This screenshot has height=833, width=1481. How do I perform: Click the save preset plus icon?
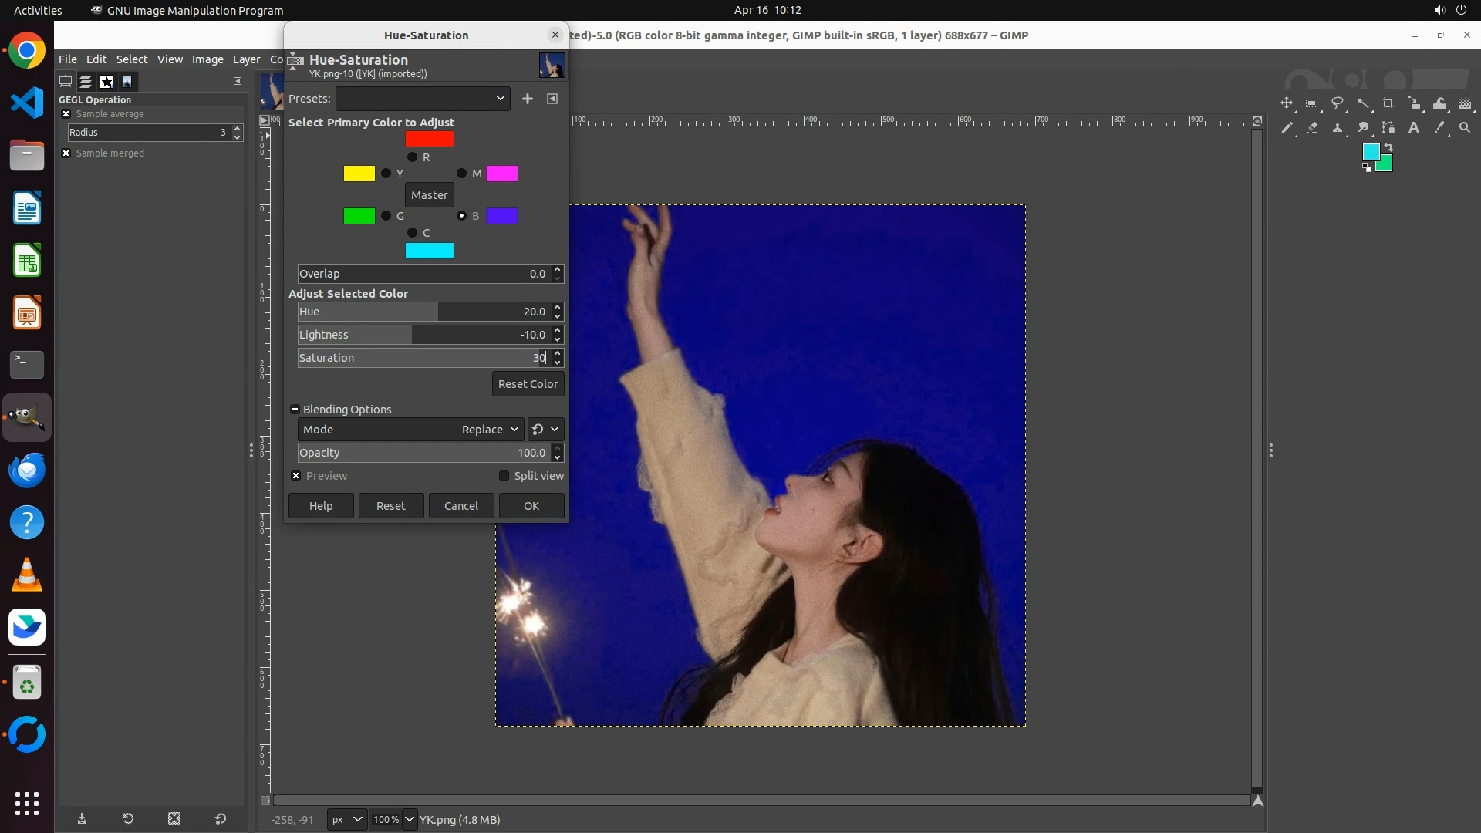[x=528, y=99]
